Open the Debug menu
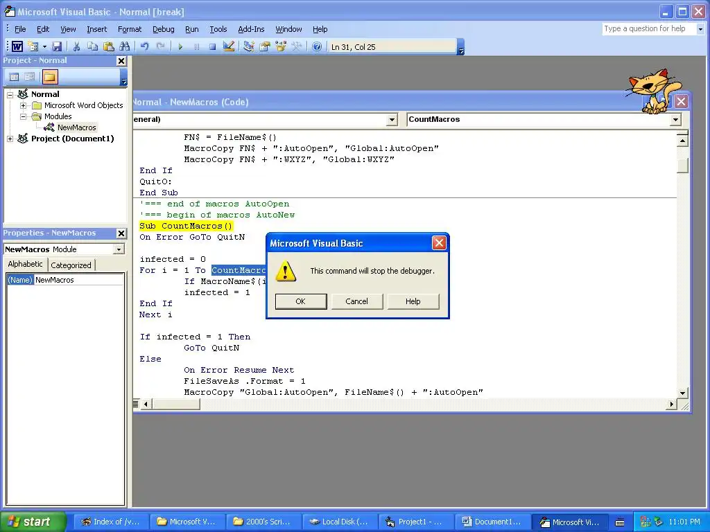Viewport: 710px width, 532px height. coord(164,29)
